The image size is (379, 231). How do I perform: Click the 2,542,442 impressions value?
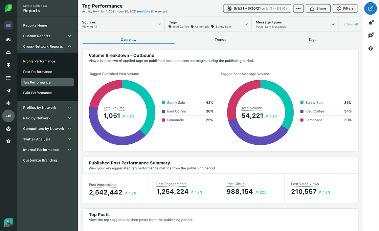(106, 192)
